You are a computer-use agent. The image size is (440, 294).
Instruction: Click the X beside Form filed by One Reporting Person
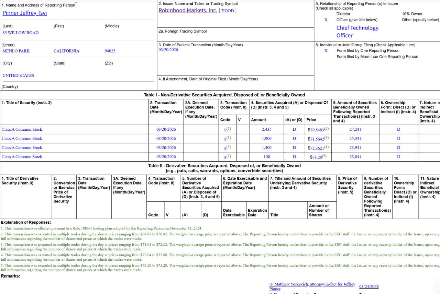coord(326,51)
